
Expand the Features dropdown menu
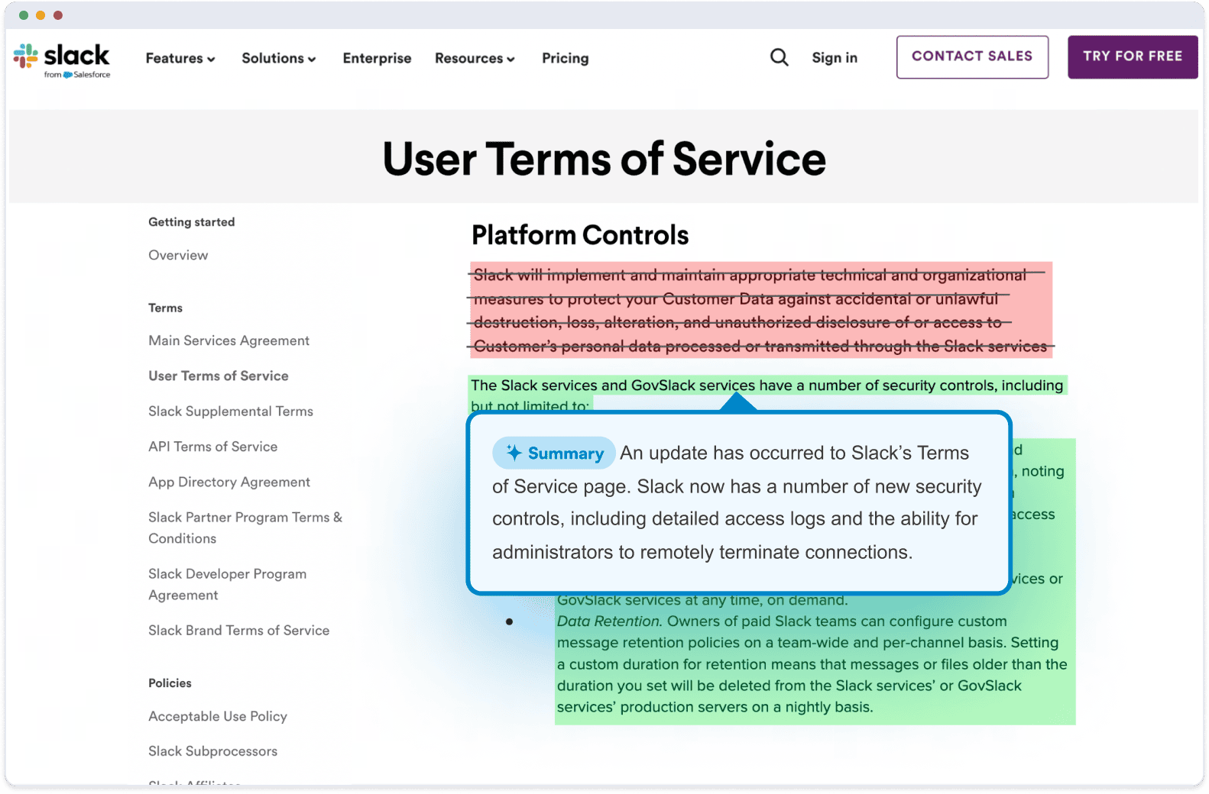coord(180,58)
